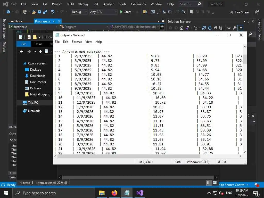Click the Save All icon
The height and width of the screenshot is (198, 264).
pyautogui.click(x=45, y=12)
